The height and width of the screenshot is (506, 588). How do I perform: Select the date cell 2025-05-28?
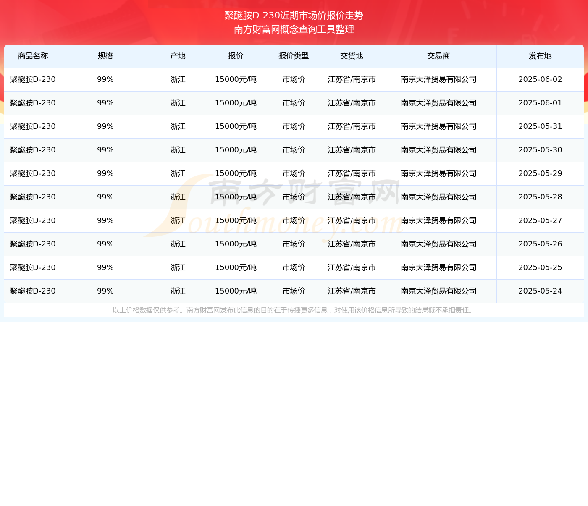click(x=540, y=197)
